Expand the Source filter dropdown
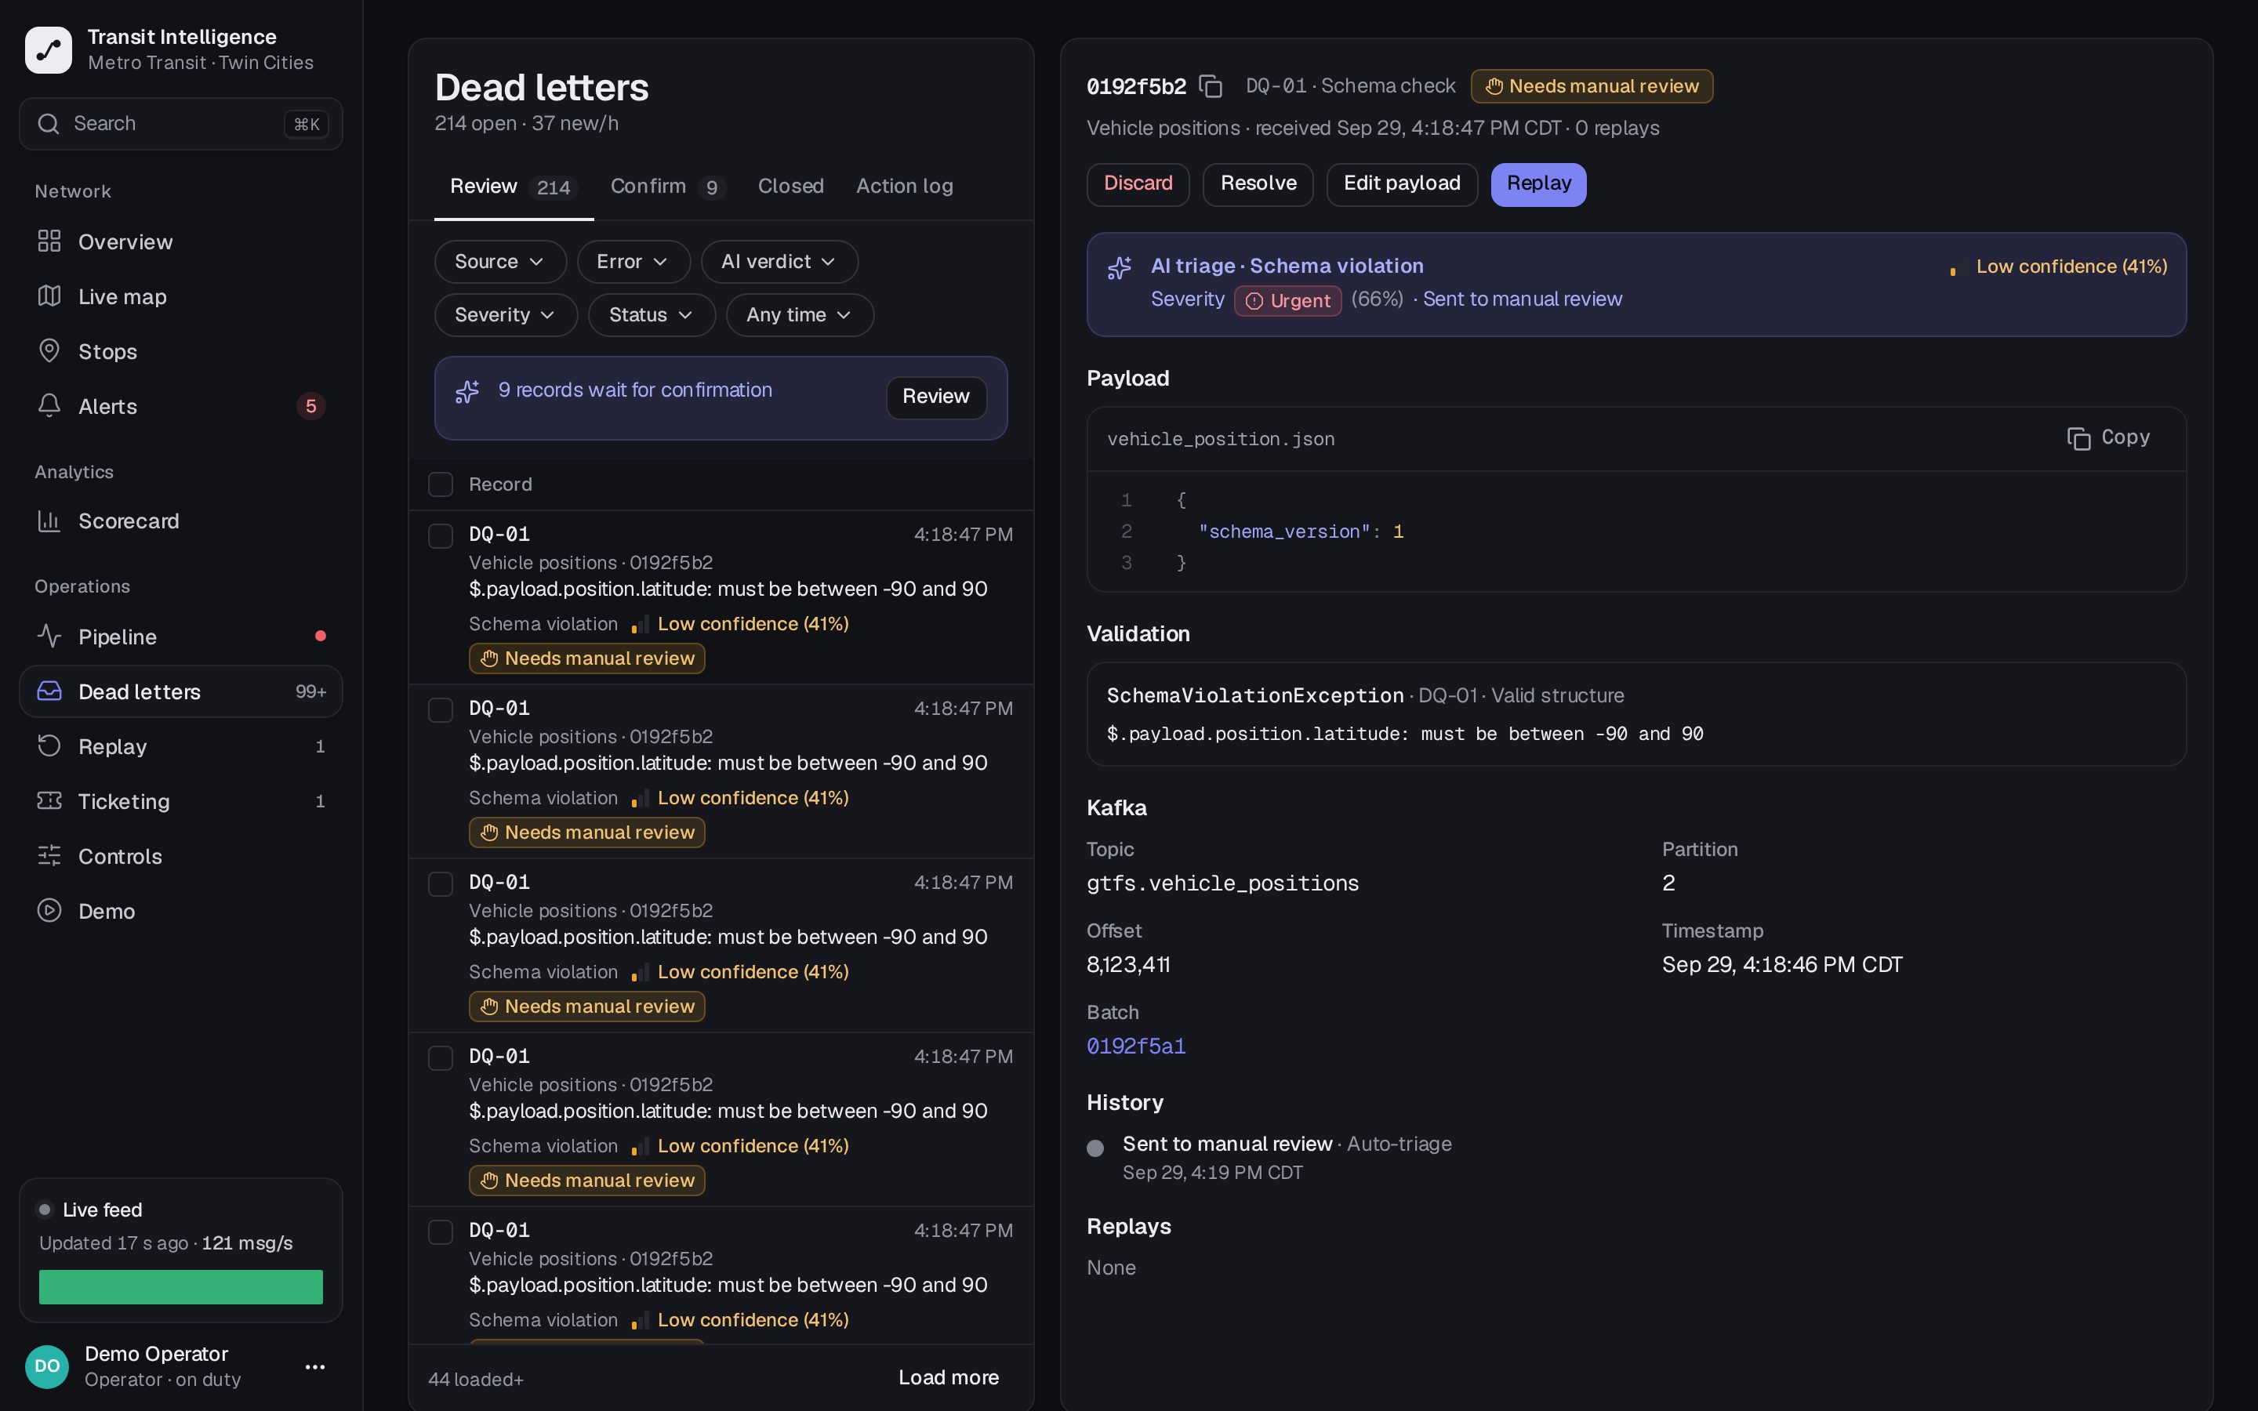 [500, 261]
